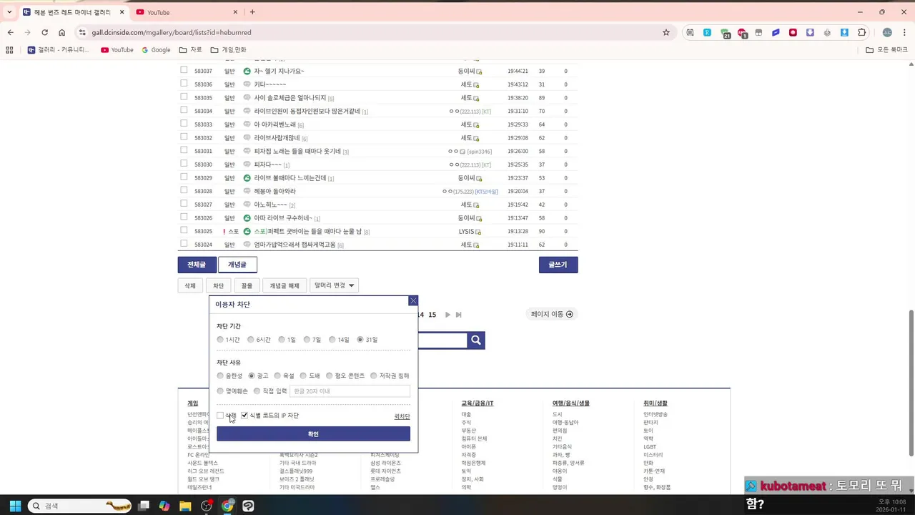Open the 게임,만화 bookmarks folder

(229, 50)
